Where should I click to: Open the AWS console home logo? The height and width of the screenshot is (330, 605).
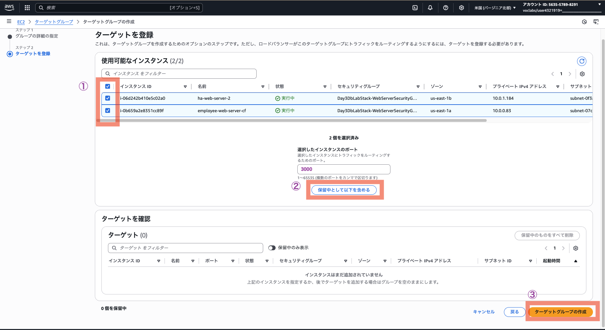coord(9,7)
